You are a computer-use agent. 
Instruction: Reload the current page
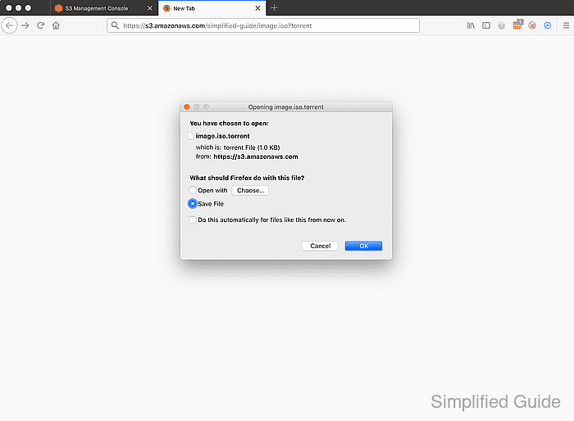point(41,25)
